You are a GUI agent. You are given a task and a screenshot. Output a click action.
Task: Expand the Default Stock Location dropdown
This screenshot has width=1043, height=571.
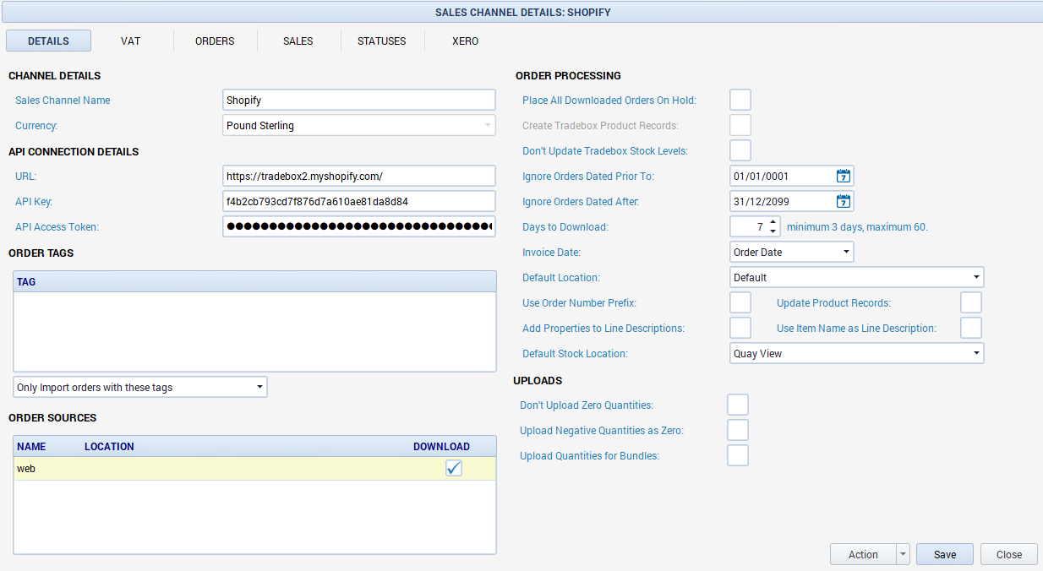(976, 353)
